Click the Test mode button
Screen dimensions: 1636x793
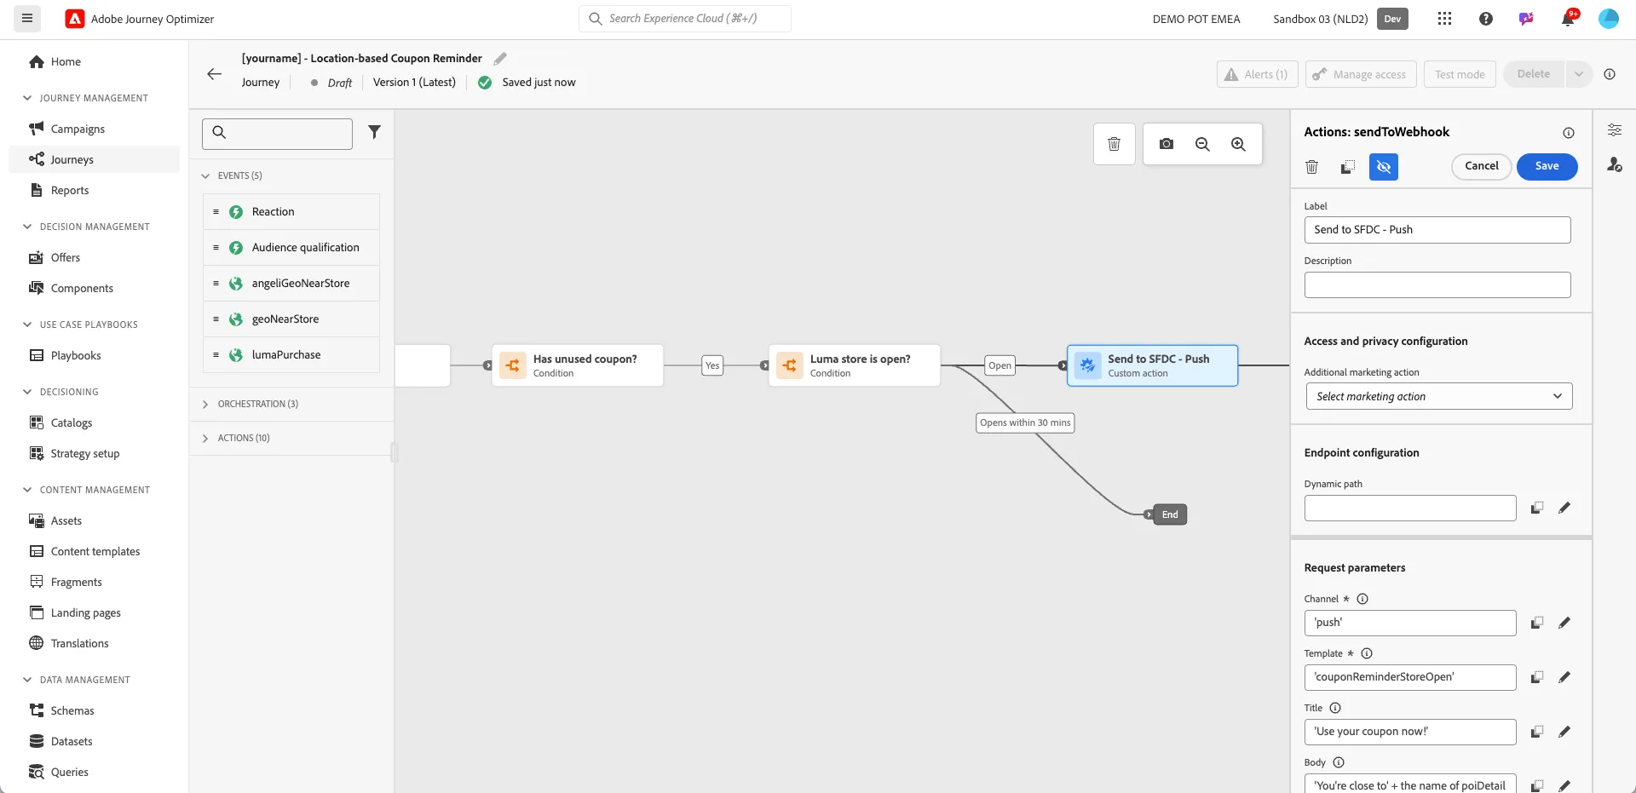[1460, 74]
